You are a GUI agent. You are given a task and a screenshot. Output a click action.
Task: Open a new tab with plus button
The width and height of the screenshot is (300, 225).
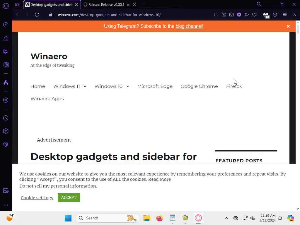[143, 4]
